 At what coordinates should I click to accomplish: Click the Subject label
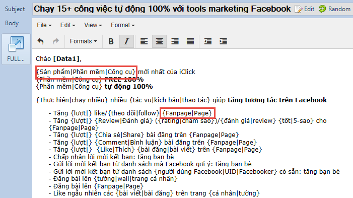tap(15, 9)
